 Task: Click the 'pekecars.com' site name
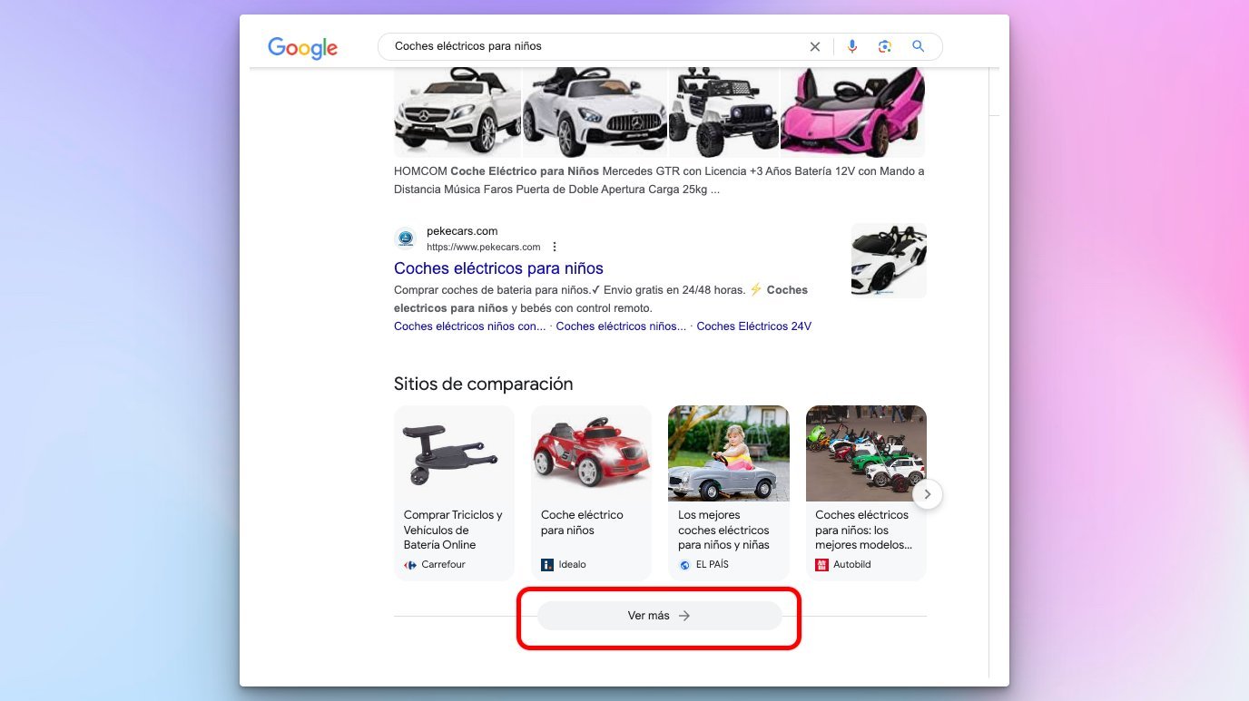462,231
